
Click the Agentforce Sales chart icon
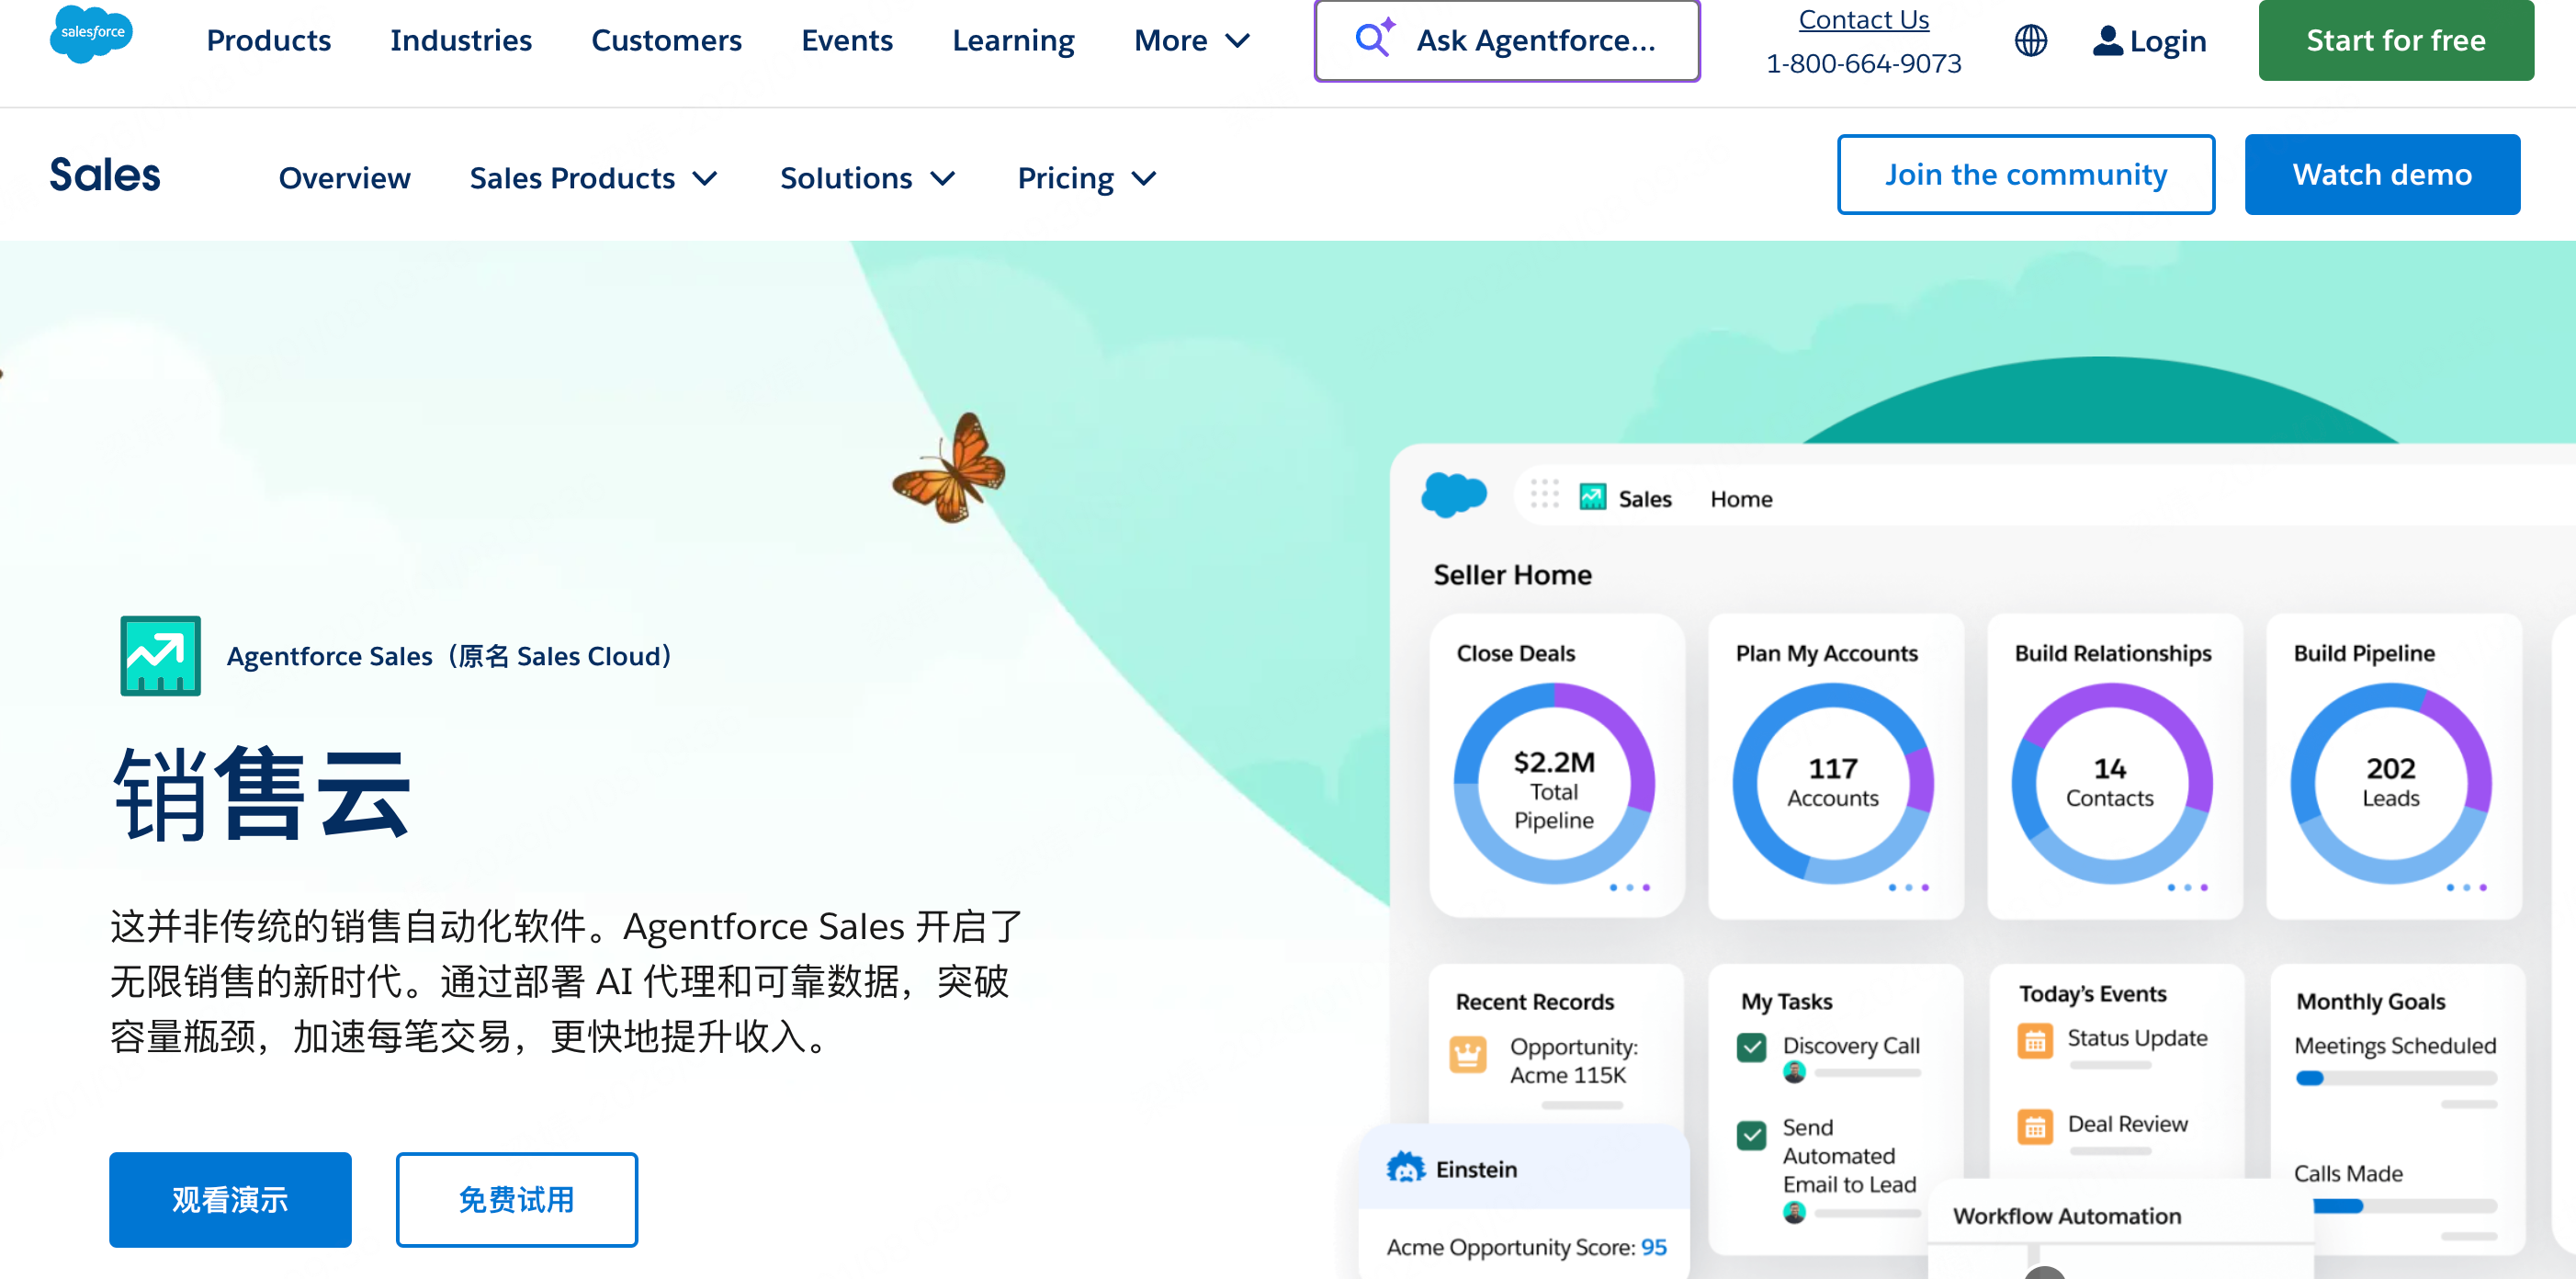click(160, 656)
